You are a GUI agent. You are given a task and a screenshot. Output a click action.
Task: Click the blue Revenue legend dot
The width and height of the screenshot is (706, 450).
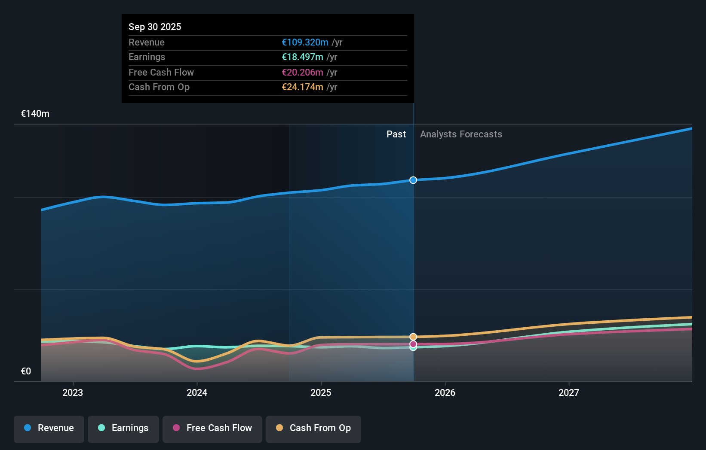[28, 428]
